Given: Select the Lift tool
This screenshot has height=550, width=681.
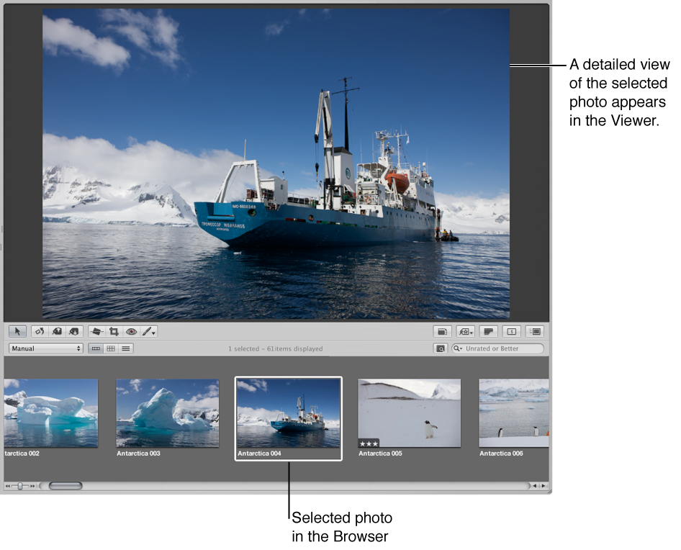Looking at the screenshot, I should tap(58, 332).
